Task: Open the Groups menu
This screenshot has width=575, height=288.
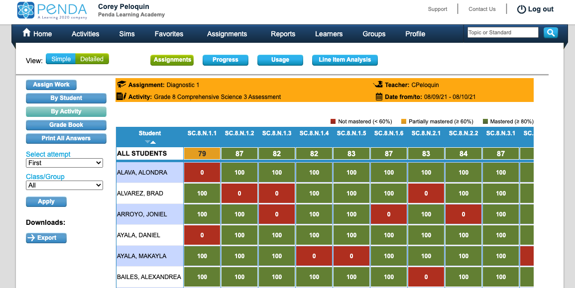Action: tap(374, 34)
